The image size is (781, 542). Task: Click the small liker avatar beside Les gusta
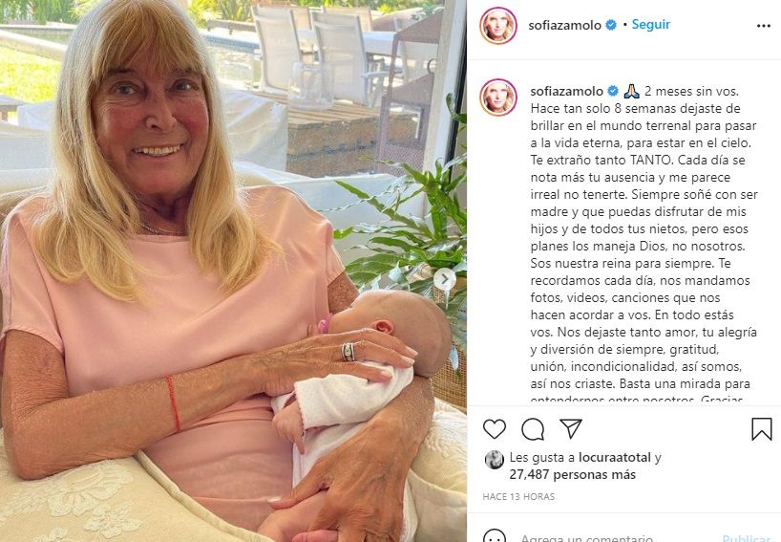click(495, 460)
